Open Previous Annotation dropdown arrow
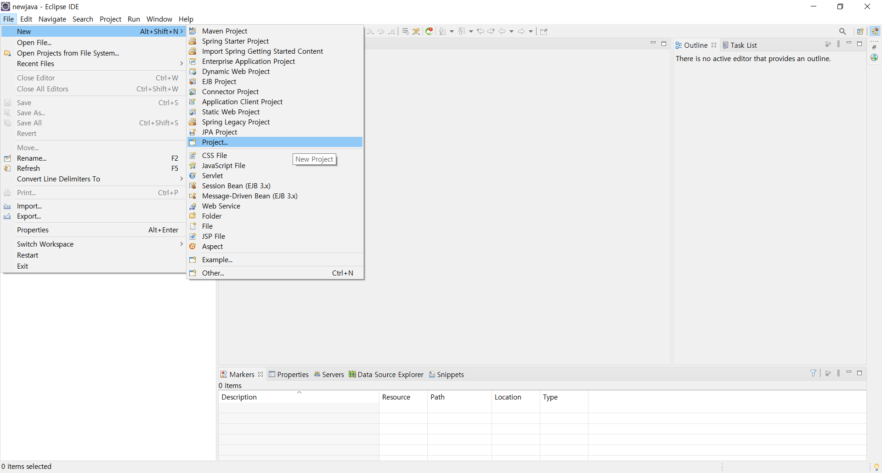The width and height of the screenshot is (882, 473). (x=471, y=31)
